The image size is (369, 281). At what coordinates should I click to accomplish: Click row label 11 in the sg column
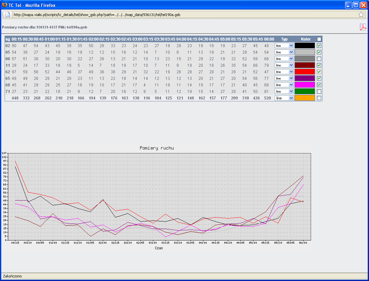(x=8, y=65)
